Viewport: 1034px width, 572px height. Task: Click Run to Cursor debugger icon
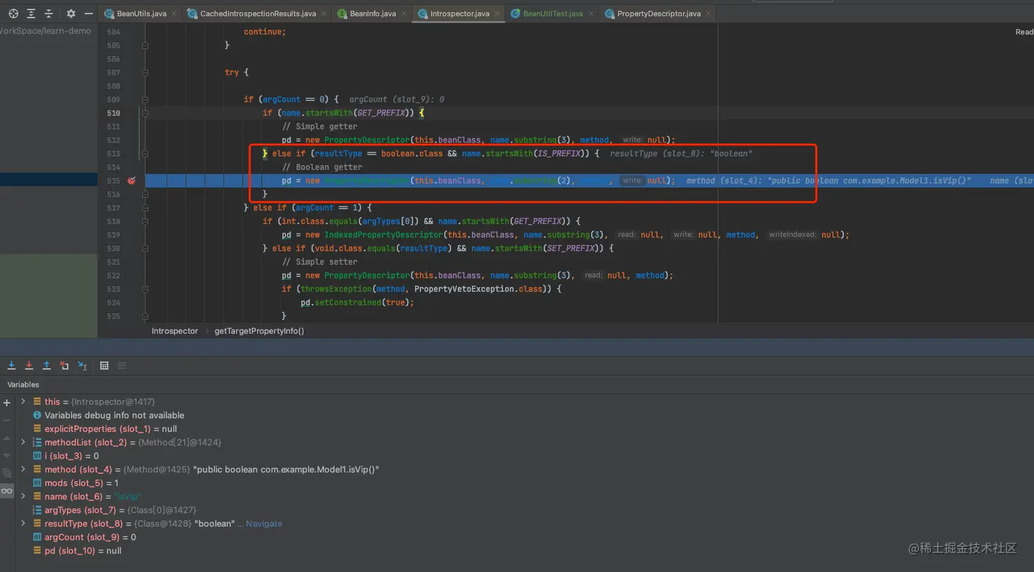pos(82,366)
